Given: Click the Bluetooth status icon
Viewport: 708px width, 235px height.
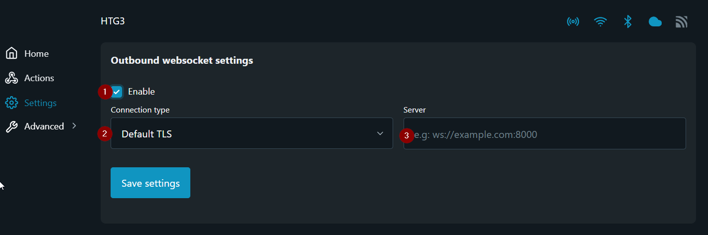Looking at the screenshot, I should (x=628, y=22).
